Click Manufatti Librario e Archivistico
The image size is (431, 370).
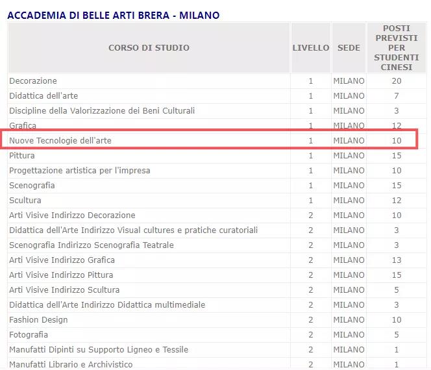coord(71,364)
